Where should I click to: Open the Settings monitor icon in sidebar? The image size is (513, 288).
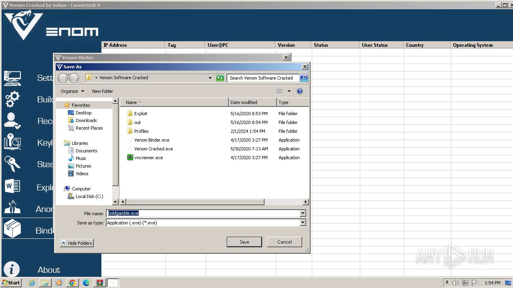coord(12,78)
